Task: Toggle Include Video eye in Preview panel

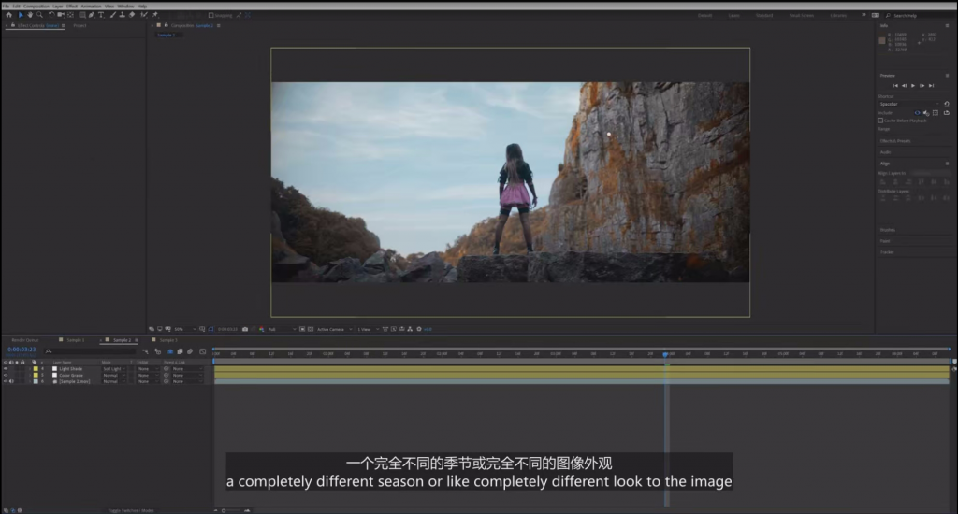Action: tap(917, 113)
